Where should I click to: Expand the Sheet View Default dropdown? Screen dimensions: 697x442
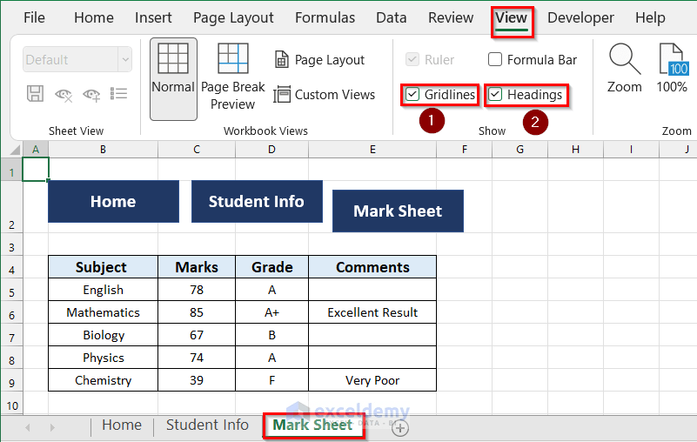coord(125,59)
